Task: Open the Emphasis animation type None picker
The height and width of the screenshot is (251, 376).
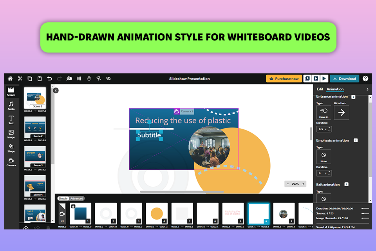Action: click(324, 156)
